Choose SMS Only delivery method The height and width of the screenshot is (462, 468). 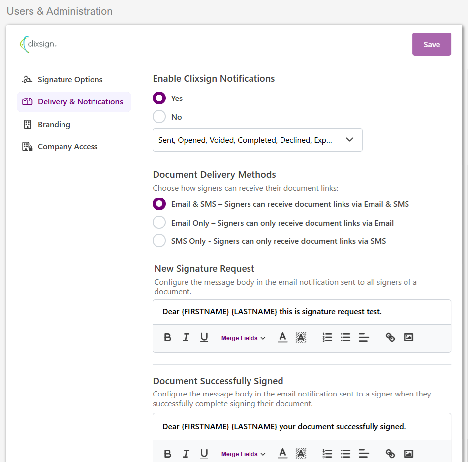pyautogui.click(x=159, y=241)
